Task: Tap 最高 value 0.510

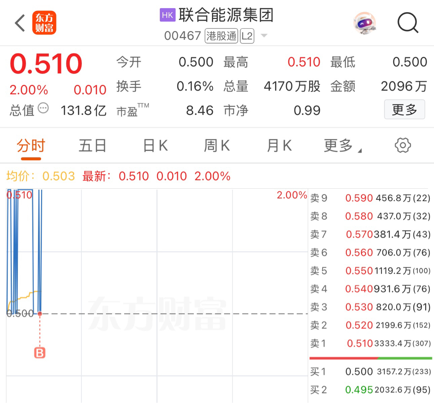Action: (x=304, y=62)
